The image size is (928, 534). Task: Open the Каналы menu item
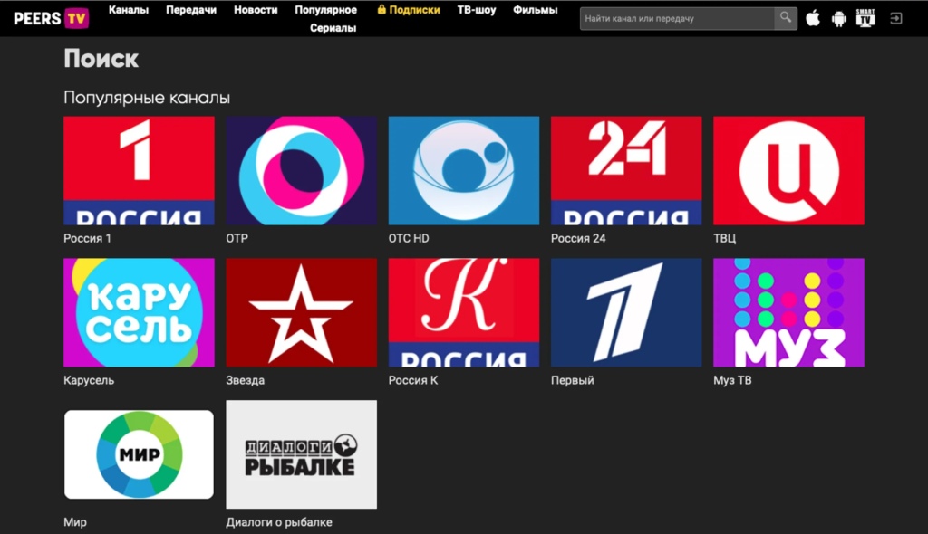pos(129,10)
